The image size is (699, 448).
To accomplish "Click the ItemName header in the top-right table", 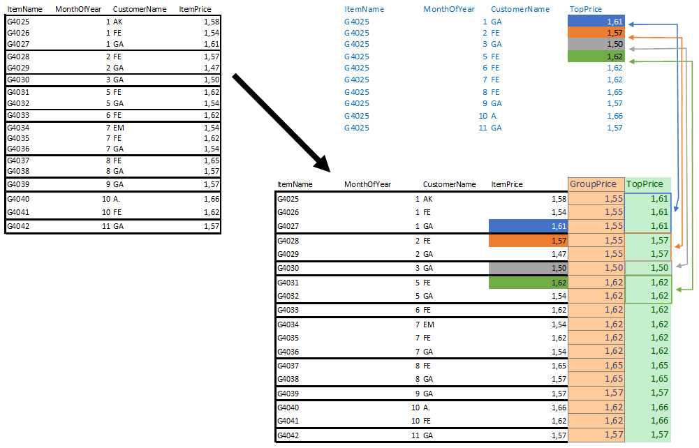I will coord(365,9).
